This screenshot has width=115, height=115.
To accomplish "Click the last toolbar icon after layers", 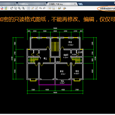I will (x=65, y=8).
